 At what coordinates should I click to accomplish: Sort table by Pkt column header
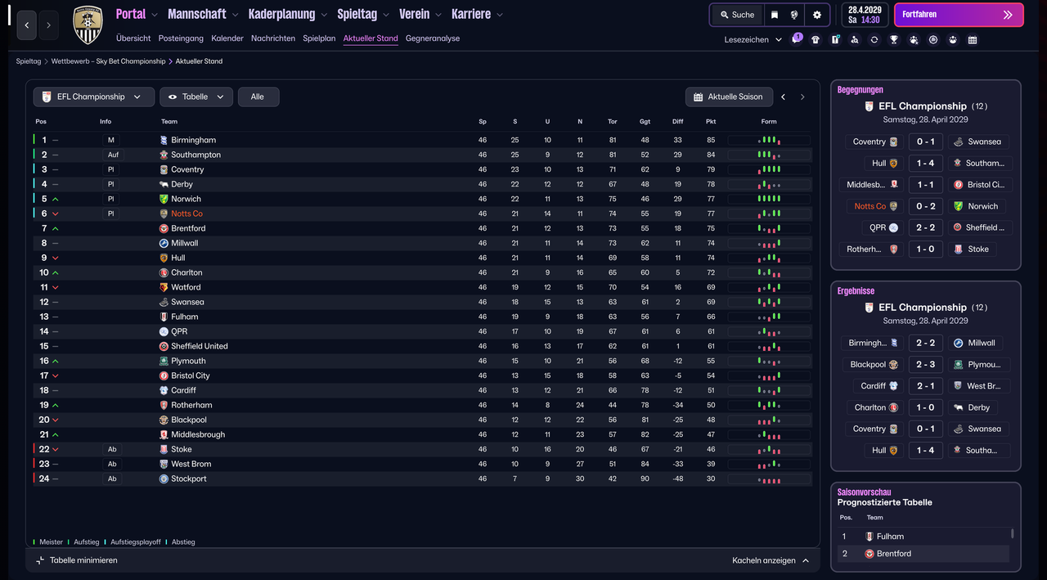(711, 121)
